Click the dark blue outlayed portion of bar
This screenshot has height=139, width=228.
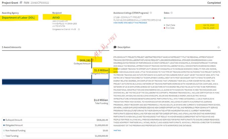click(47, 81)
